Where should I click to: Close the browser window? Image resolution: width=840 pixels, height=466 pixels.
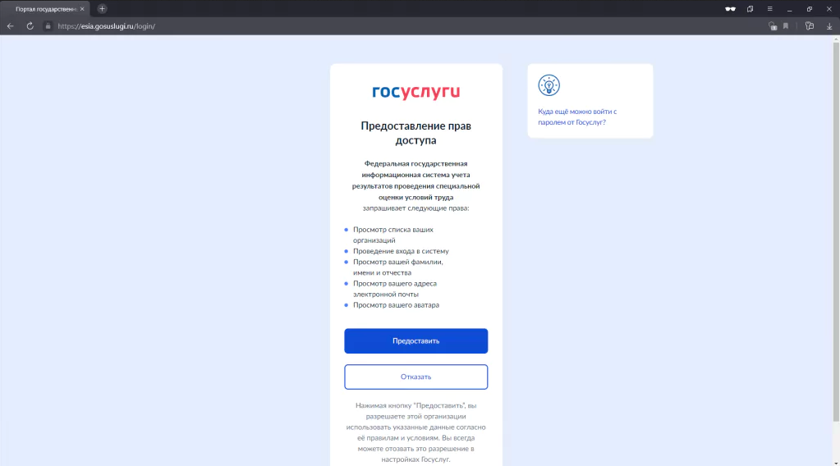pos(829,9)
